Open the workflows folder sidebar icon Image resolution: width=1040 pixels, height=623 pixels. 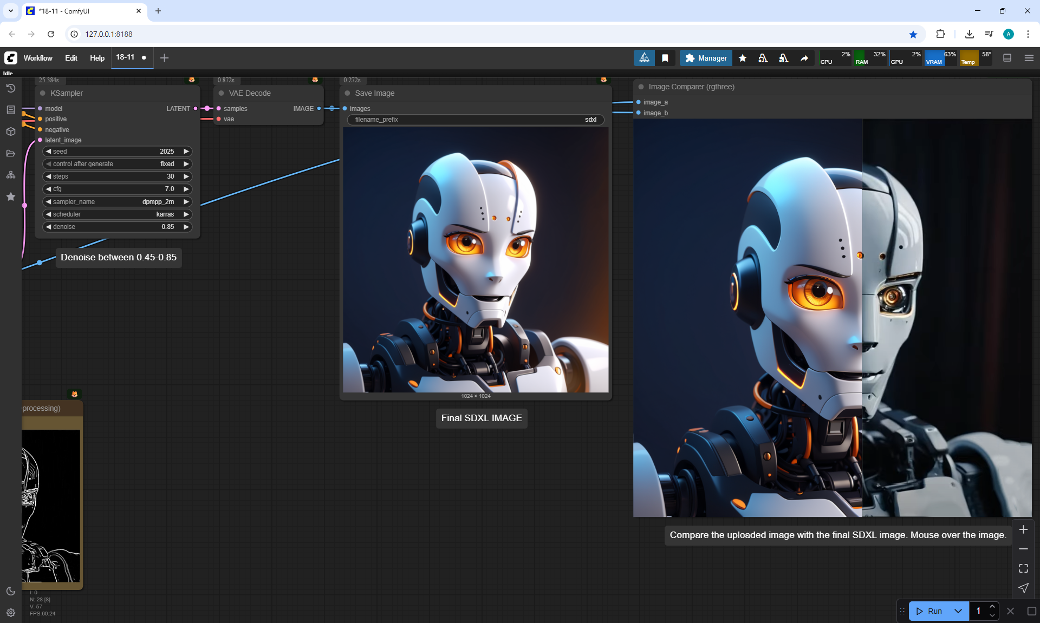pos(10,153)
